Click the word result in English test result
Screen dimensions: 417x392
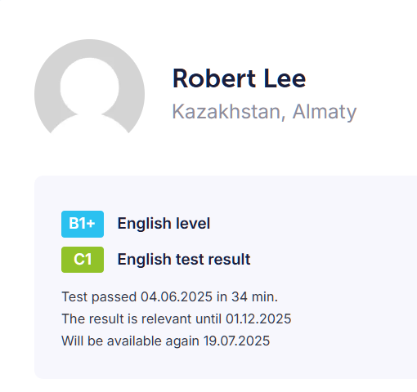click(x=229, y=259)
